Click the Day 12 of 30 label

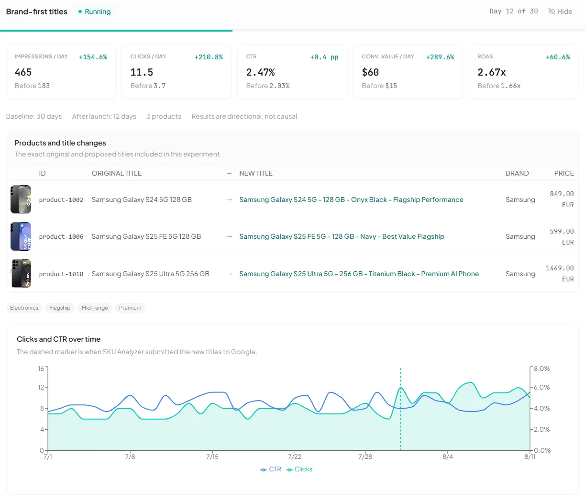pyautogui.click(x=514, y=11)
